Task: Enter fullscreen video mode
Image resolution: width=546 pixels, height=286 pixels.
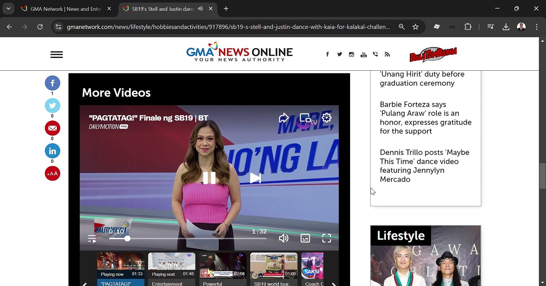Action: click(327, 238)
